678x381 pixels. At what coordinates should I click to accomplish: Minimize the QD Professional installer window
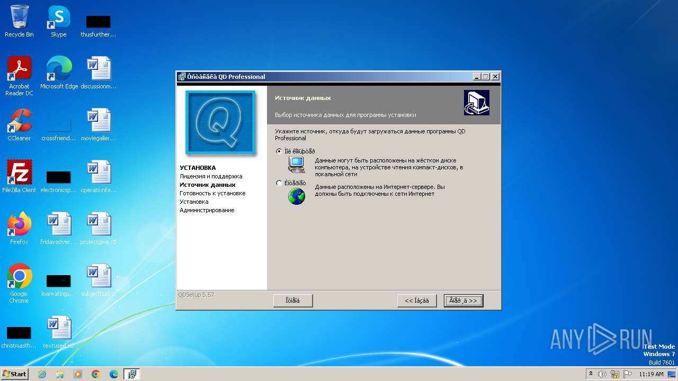(x=477, y=77)
